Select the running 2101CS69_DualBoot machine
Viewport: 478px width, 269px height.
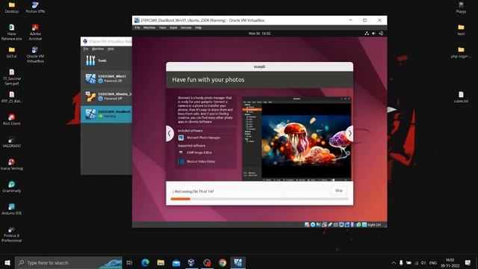106,114
